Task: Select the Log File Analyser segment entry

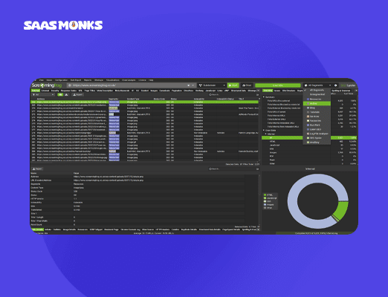Action: click(x=317, y=134)
